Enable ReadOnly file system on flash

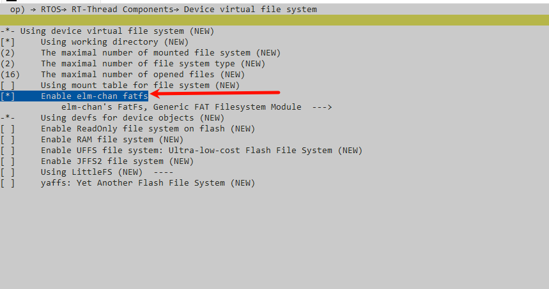(8, 129)
